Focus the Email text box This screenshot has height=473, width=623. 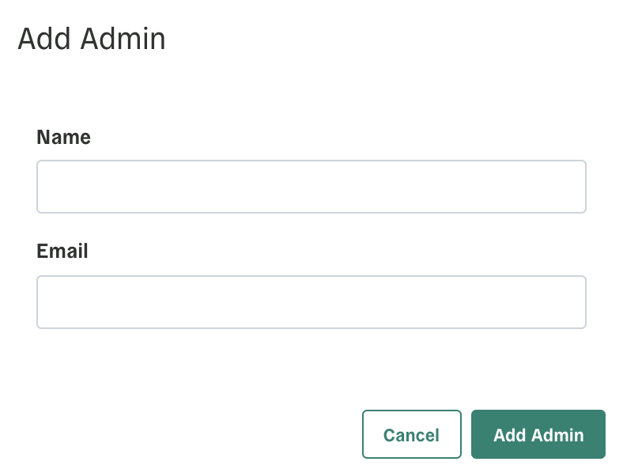[x=311, y=301]
